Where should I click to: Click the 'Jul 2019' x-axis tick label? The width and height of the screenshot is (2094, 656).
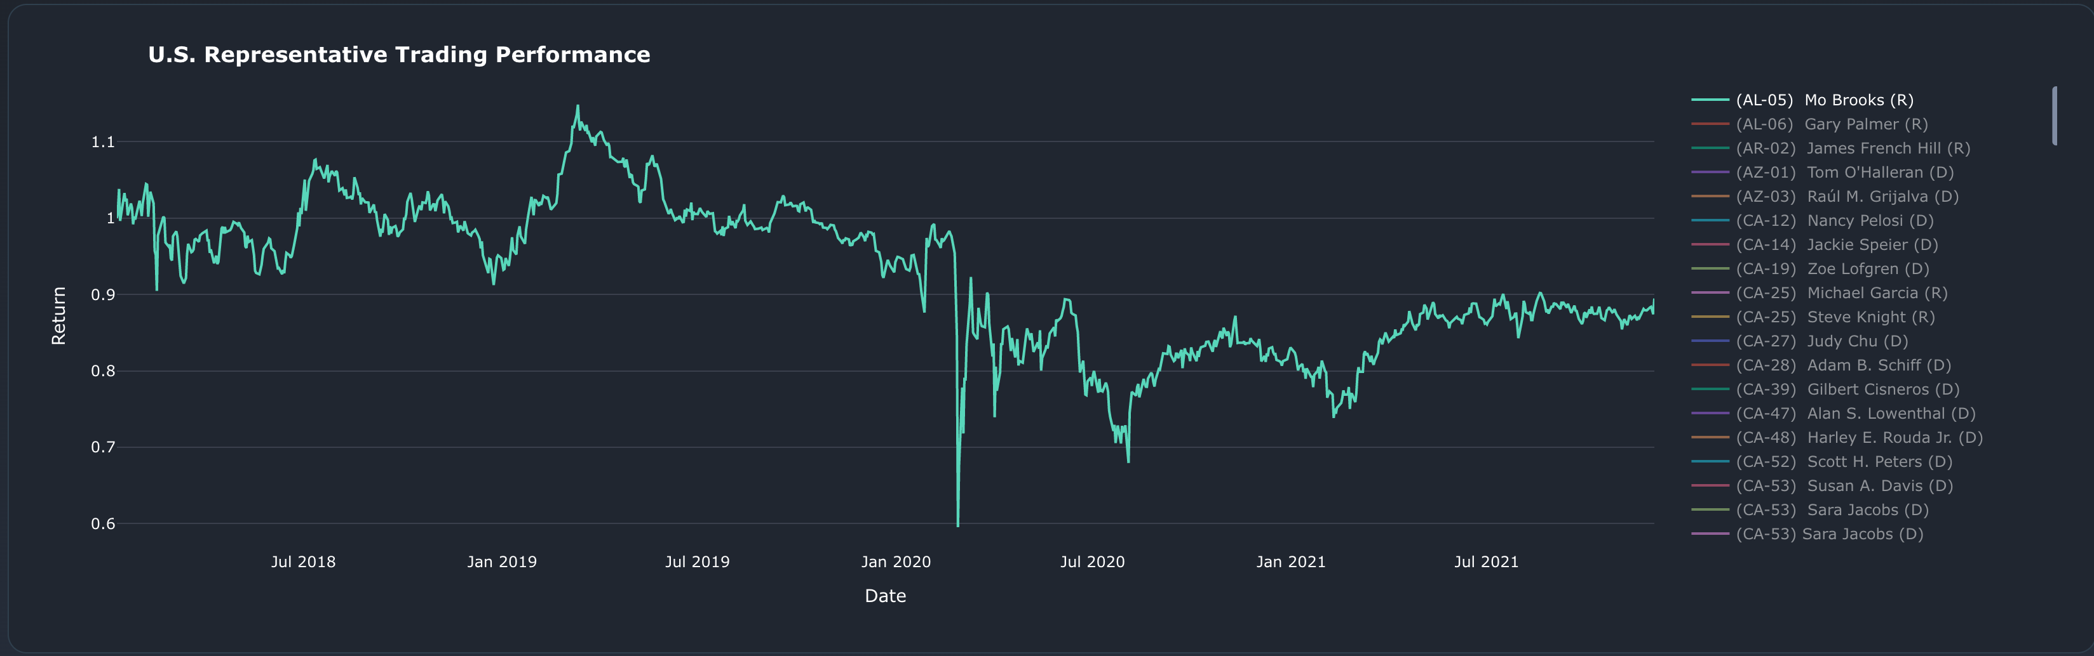[x=698, y=562]
